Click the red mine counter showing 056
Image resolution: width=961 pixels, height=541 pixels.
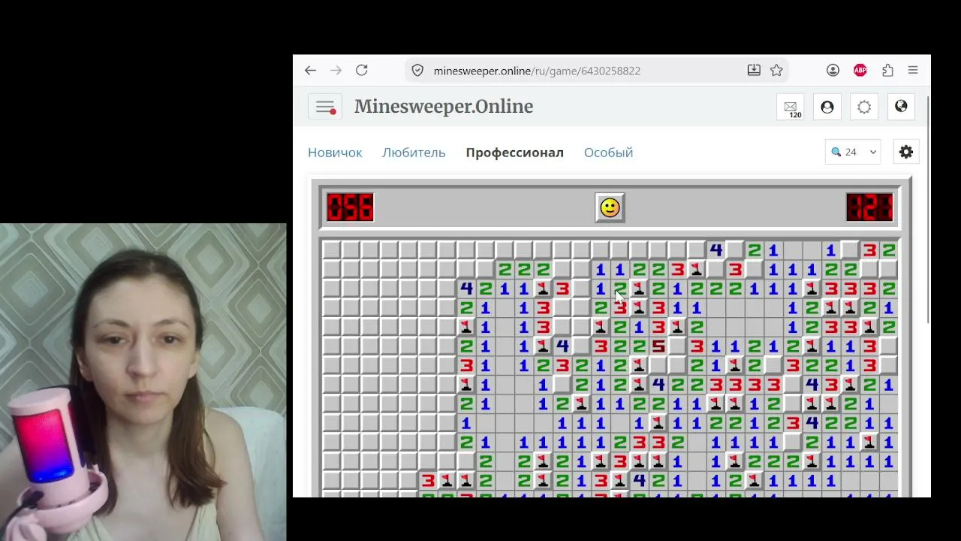350,207
